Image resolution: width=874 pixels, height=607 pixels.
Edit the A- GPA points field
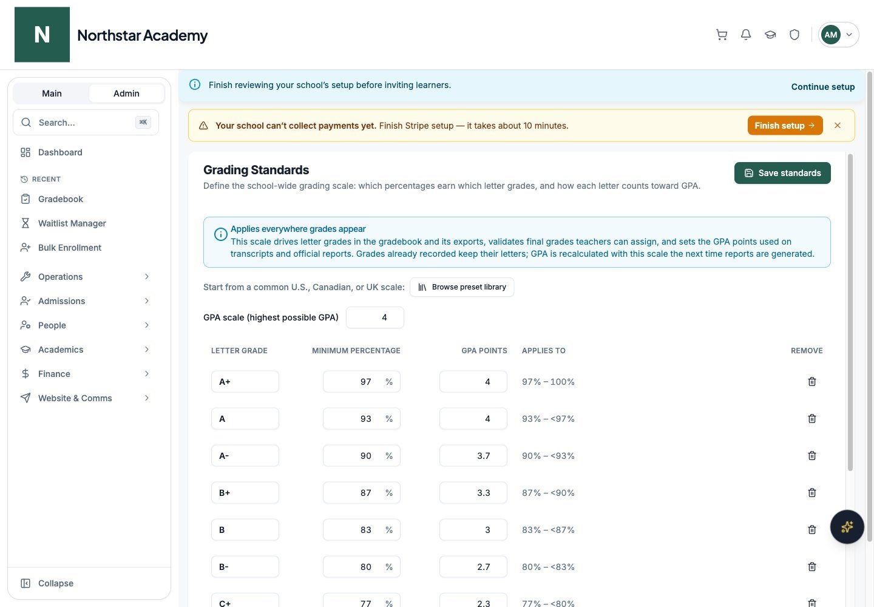[473, 456]
